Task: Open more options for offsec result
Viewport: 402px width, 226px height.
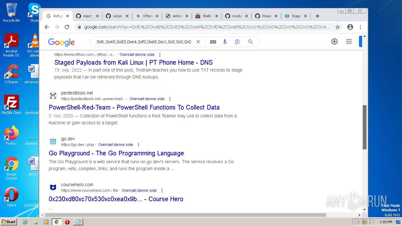Action: tap(160, 55)
